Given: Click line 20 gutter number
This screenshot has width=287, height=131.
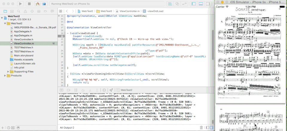Looking at the screenshot, I should pyautogui.click(x=61, y=36).
